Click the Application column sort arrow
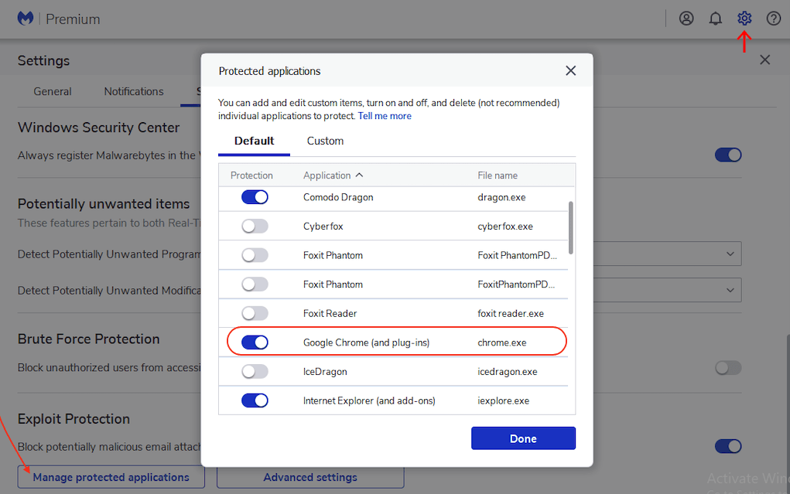This screenshot has height=494, width=790. click(x=359, y=175)
